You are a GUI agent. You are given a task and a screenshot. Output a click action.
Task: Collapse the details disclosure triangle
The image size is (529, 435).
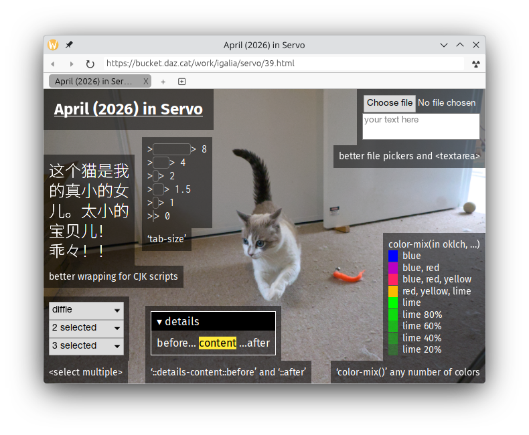[x=159, y=322]
